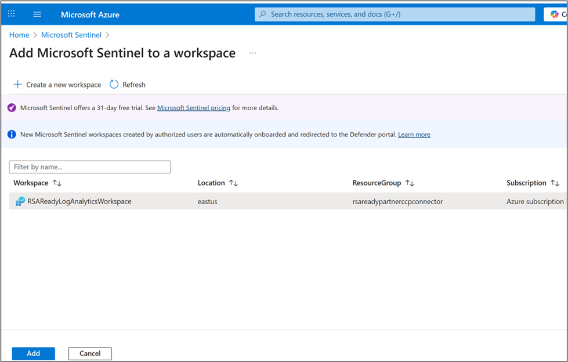The height and width of the screenshot is (362, 568).
Task: Focus the Filter by name field
Action: click(x=90, y=167)
